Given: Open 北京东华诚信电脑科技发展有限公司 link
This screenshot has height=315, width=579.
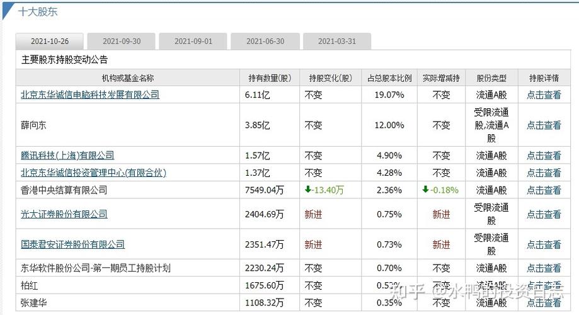Looking at the screenshot, I should point(90,95).
